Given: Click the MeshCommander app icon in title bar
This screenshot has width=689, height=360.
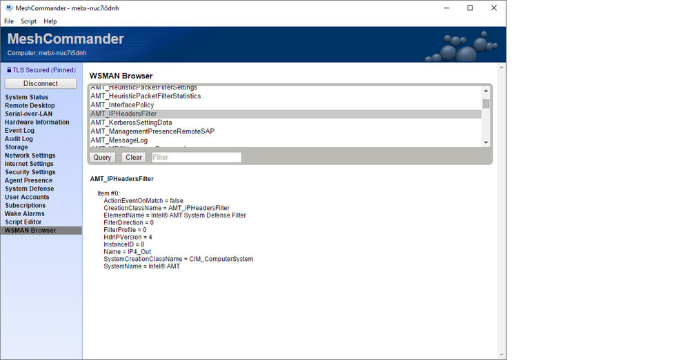Looking at the screenshot, I should (9, 8).
